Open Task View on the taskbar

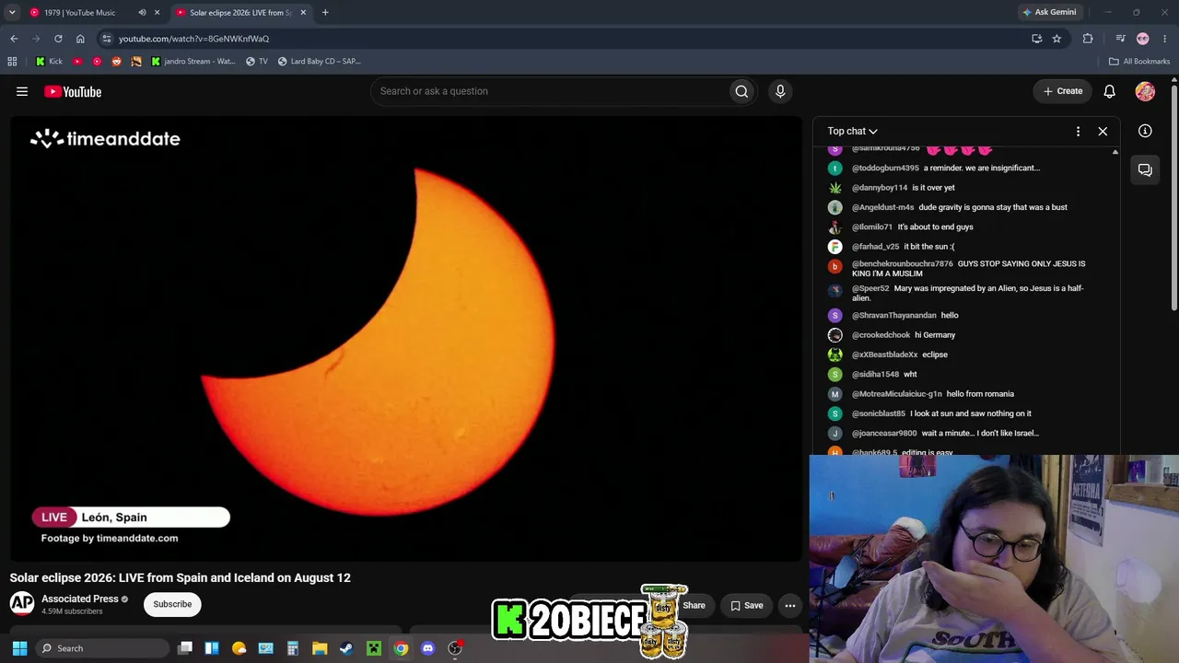[185, 648]
